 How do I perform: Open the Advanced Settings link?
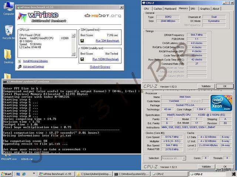(x=33, y=67)
